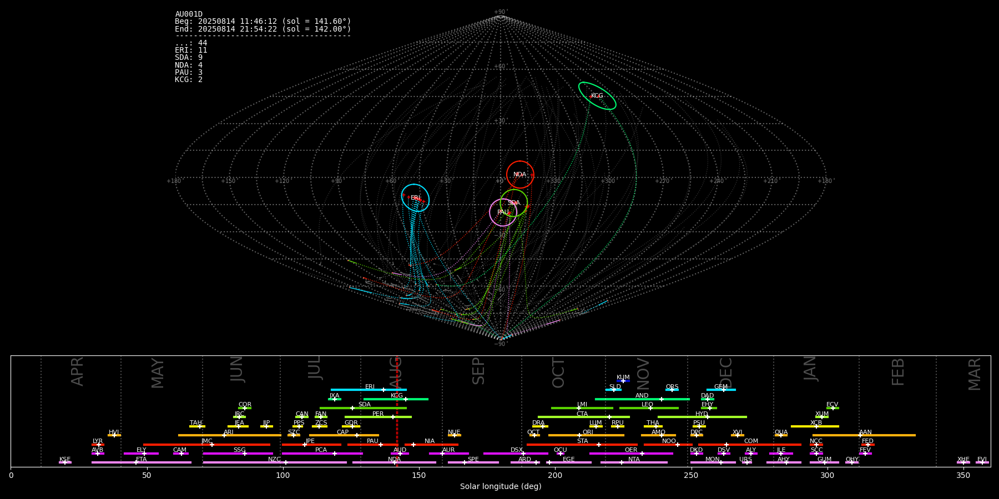
Task: Select the End: 20250814 21:54:22 line
Action: [x=263, y=29]
